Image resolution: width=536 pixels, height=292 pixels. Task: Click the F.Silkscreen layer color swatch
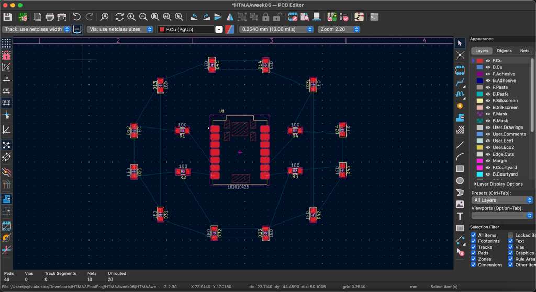(x=479, y=101)
